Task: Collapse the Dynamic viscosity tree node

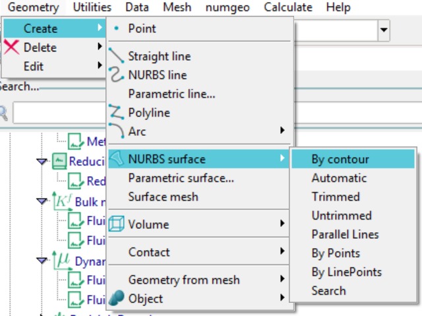Action: coord(43,261)
